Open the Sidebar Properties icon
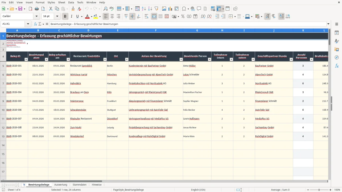The height and width of the screenshot is (192, 342). (x=337, y=33)
